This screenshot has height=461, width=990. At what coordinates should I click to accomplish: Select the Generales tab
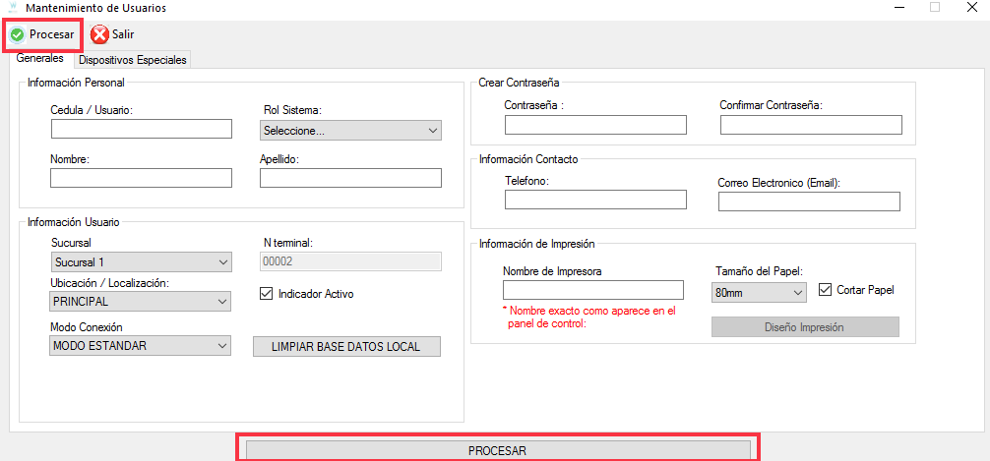(40, 59)
